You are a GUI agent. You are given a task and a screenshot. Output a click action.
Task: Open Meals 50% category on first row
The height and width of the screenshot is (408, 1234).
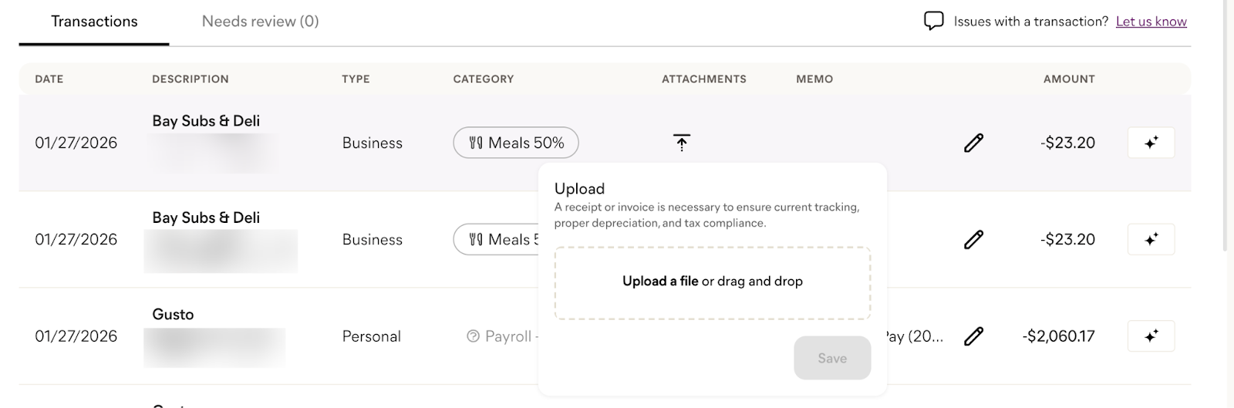(516, 143)
